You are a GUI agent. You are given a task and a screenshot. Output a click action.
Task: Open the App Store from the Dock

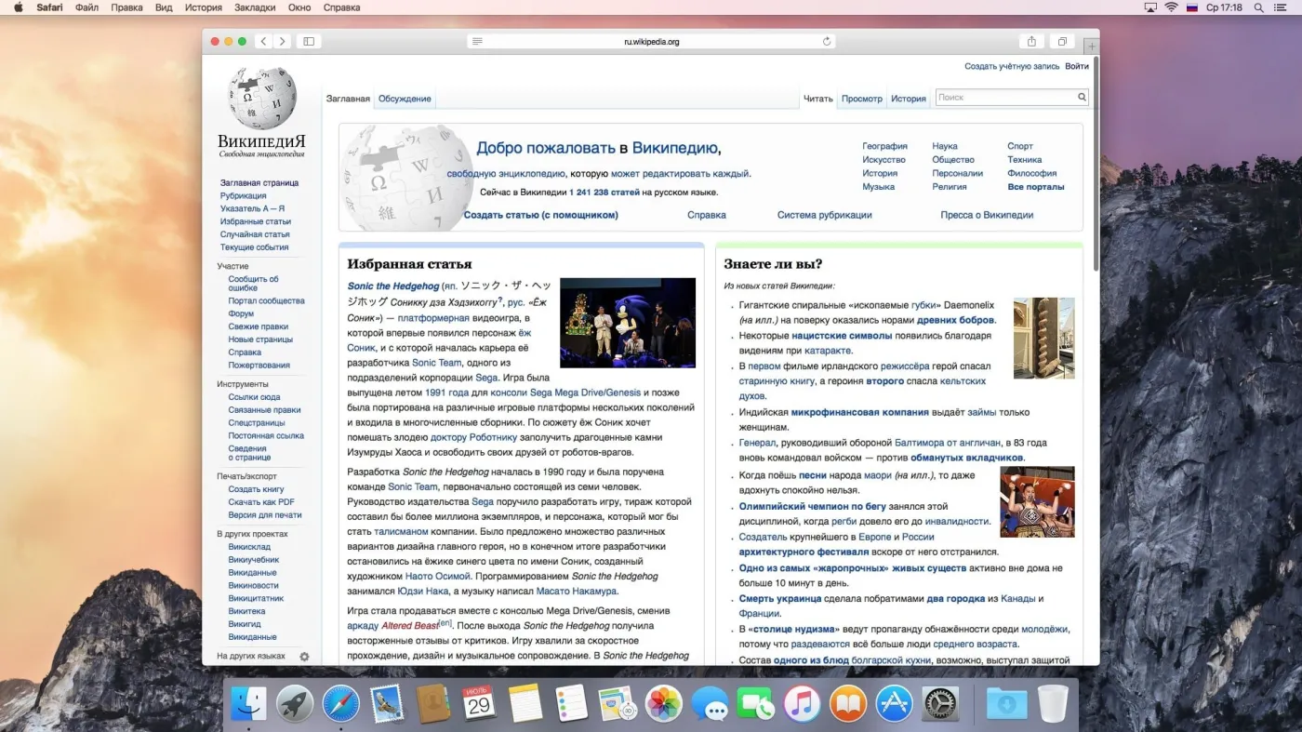[x=895, y=704]
